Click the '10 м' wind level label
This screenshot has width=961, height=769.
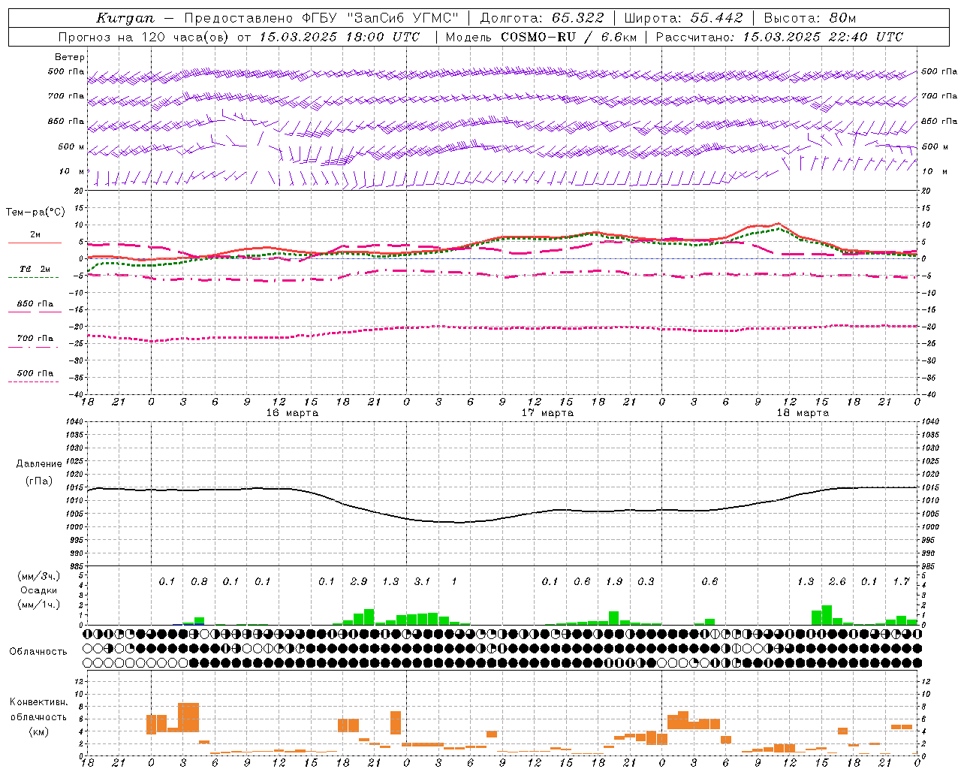coord(72,172)
